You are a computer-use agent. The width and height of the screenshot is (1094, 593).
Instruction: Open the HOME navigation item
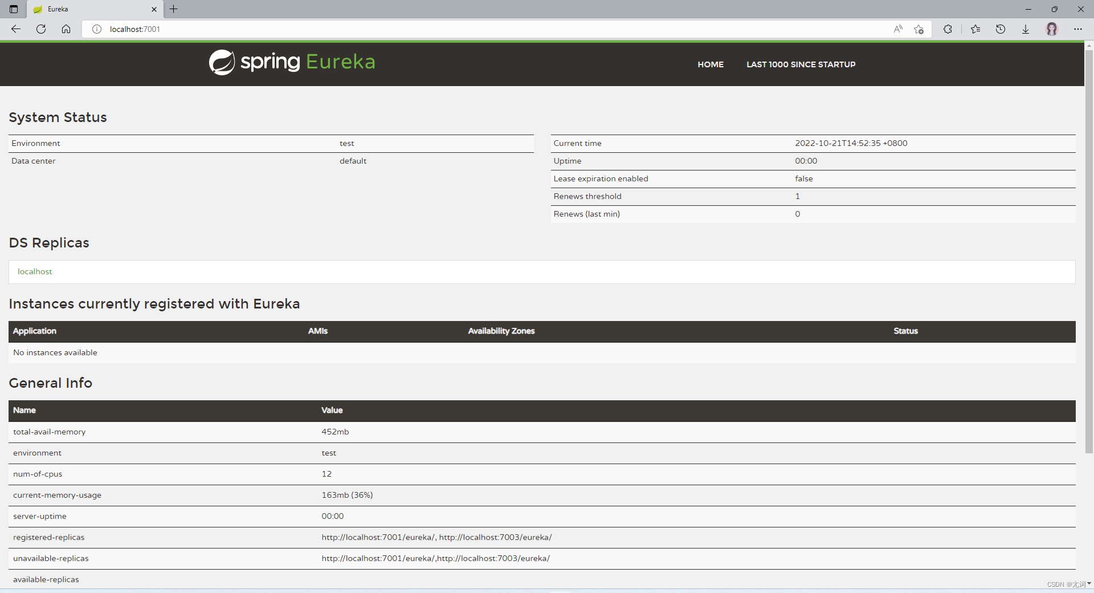click(711, 64)
